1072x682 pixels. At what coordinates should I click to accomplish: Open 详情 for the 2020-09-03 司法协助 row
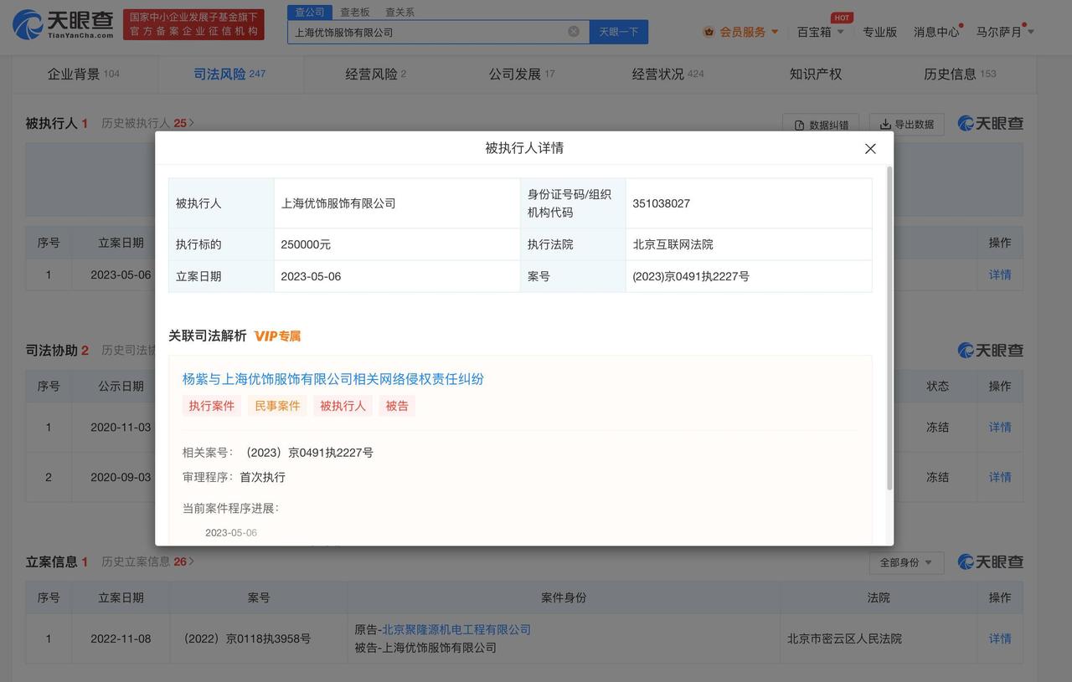click(1000, 477)
